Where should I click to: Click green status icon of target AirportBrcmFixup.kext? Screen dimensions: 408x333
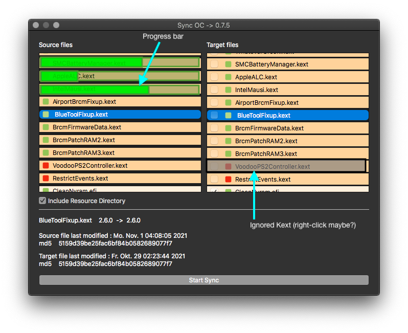pyautogui.click(x=228, y=102)
